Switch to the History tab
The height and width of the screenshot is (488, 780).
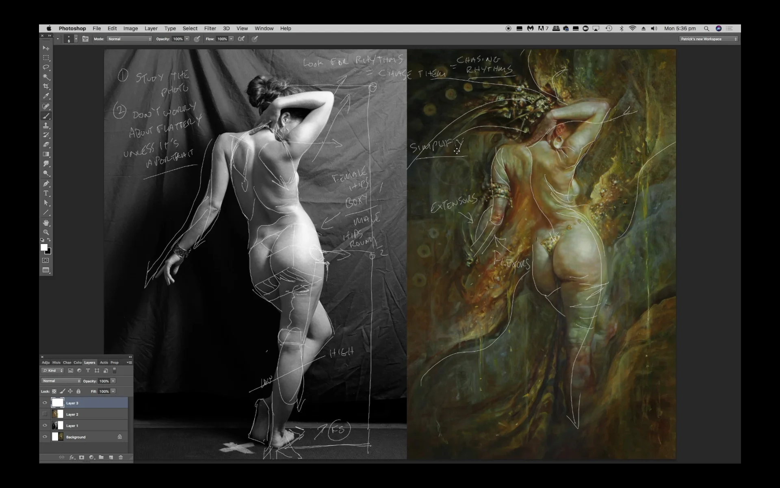[x=56, y=362]
